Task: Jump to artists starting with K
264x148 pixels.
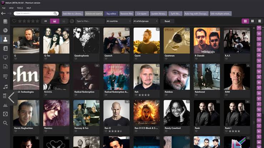Action: (259, 131)
